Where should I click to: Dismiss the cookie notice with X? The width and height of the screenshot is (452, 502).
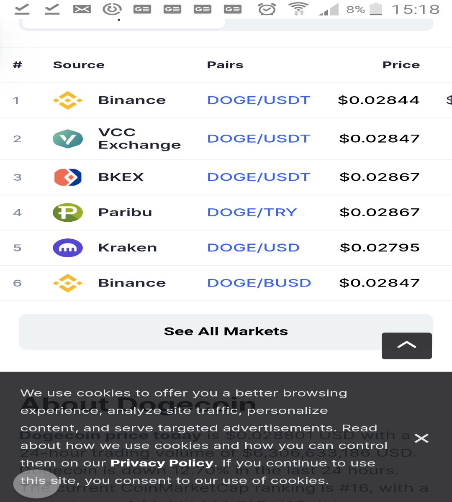pos(421,438)
